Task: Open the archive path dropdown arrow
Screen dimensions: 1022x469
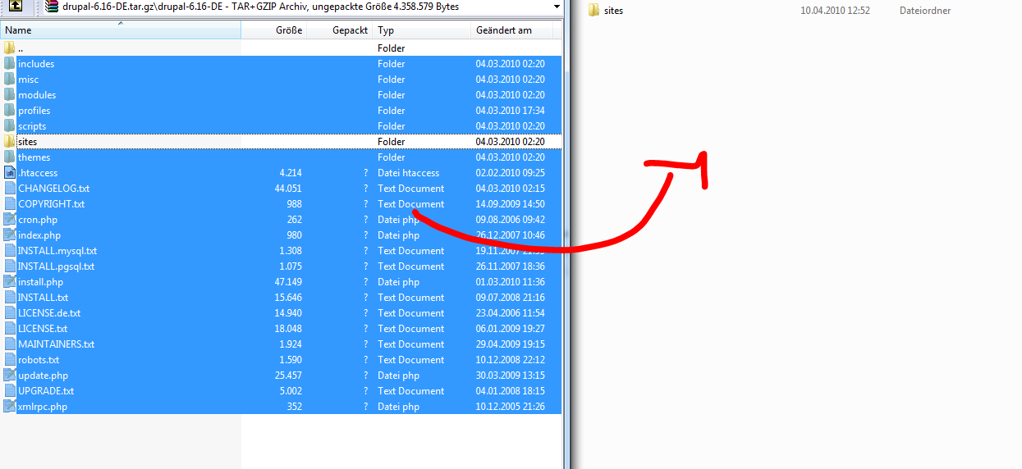Action: [x=557, y=7]
